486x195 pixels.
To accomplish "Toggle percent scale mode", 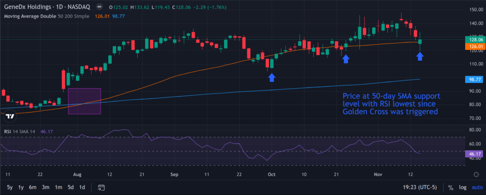I will (450, 187).
